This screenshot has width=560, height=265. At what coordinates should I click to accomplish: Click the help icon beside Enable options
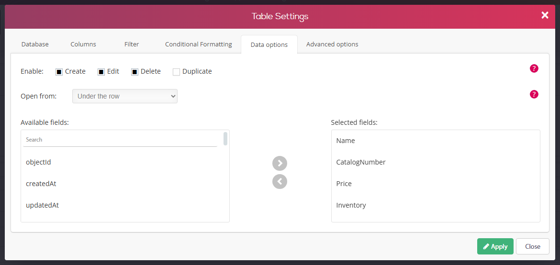tap(534, 68)
